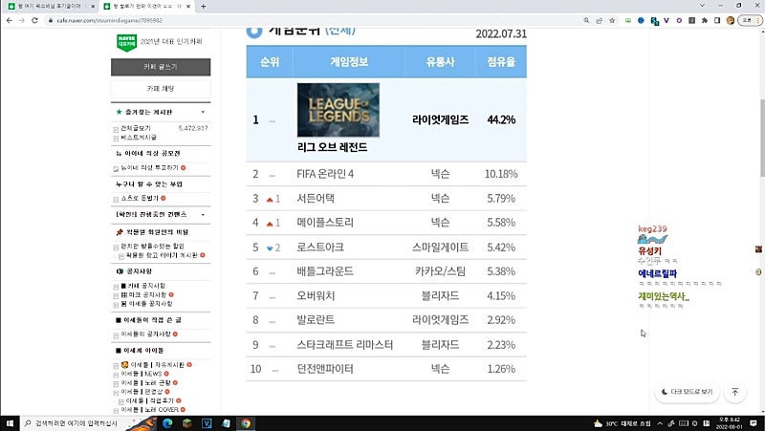Open a new browser tab
The image size is (765, 431).
[x=203, y=7]
